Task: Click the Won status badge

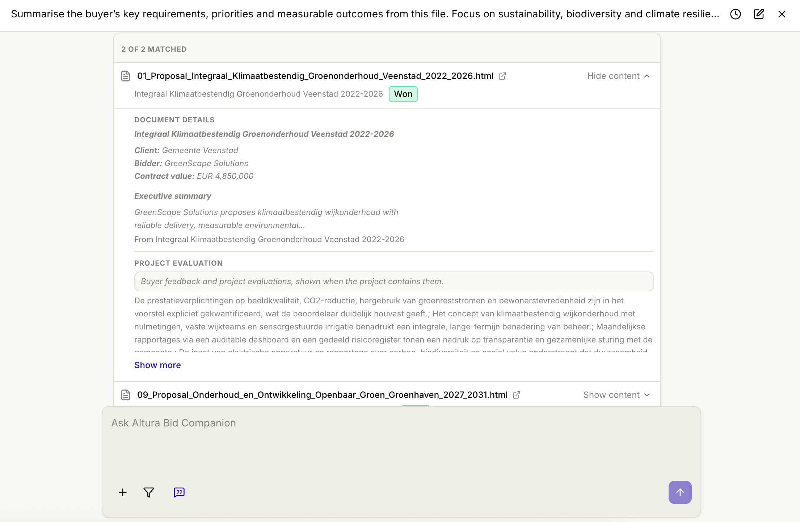Action: pyautogui.click(x=403, y=94)
